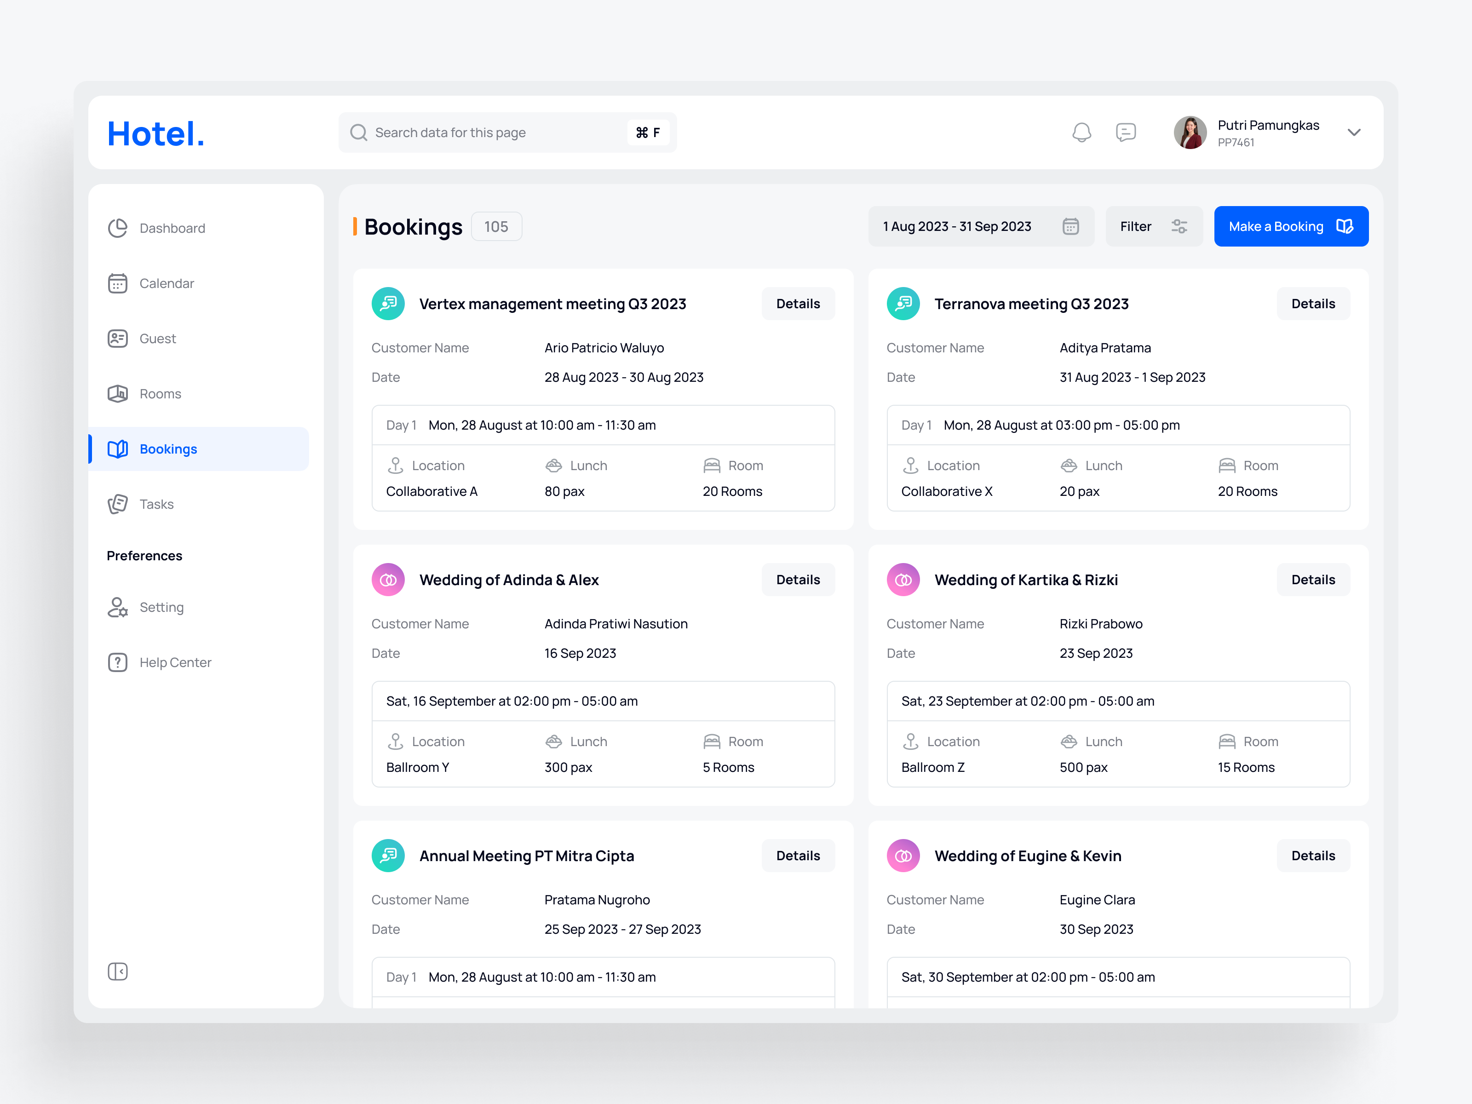Open the chat messages icon
The height and width of the screenshot is (1104, 1472).
pyautogui.click(x=1127, y=132)
